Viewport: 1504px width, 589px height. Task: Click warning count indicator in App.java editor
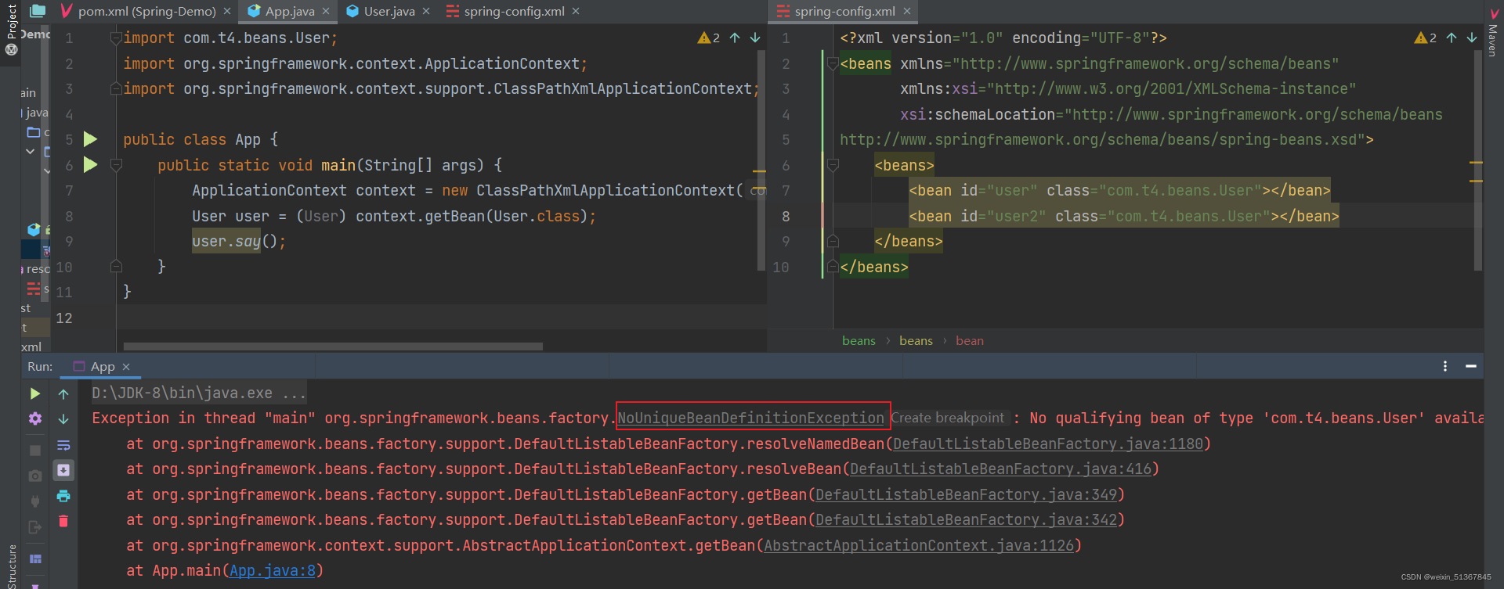click(x=709, y=38)
